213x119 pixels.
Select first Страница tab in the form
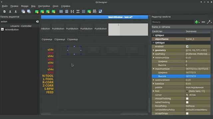pos(47,39)
